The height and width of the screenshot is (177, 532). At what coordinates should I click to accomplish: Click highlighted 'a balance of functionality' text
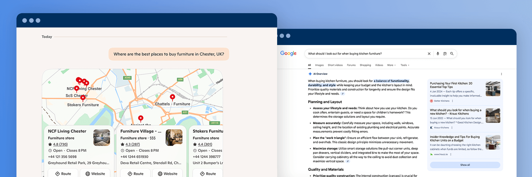(x=391, y=81)
